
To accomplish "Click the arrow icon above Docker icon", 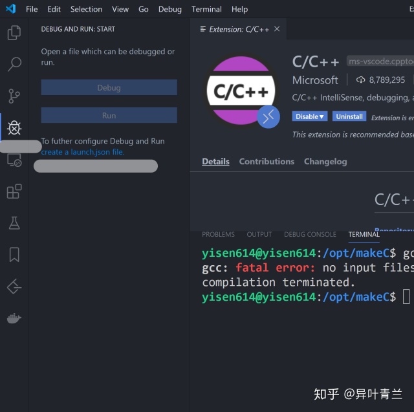I will point(14,287).
